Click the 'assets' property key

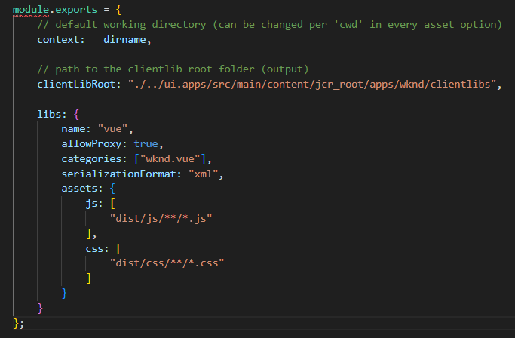tap(79, 189)
